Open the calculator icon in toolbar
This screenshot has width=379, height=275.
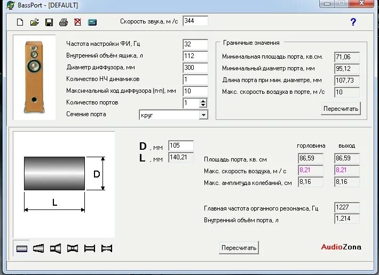tap(92, 22)
